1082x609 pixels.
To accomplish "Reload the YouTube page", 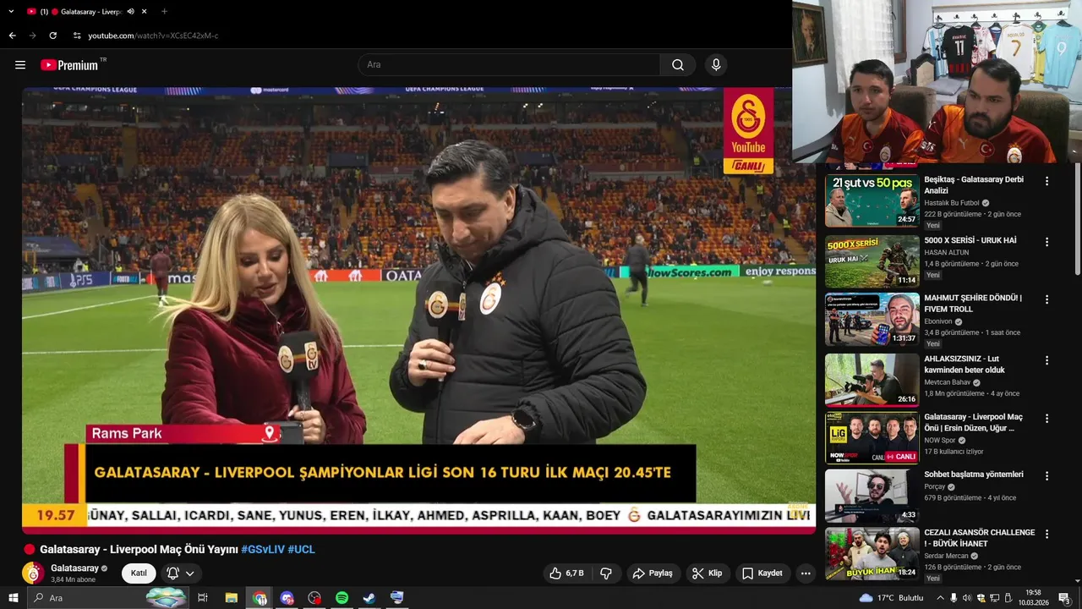I will tap(52, 36).
